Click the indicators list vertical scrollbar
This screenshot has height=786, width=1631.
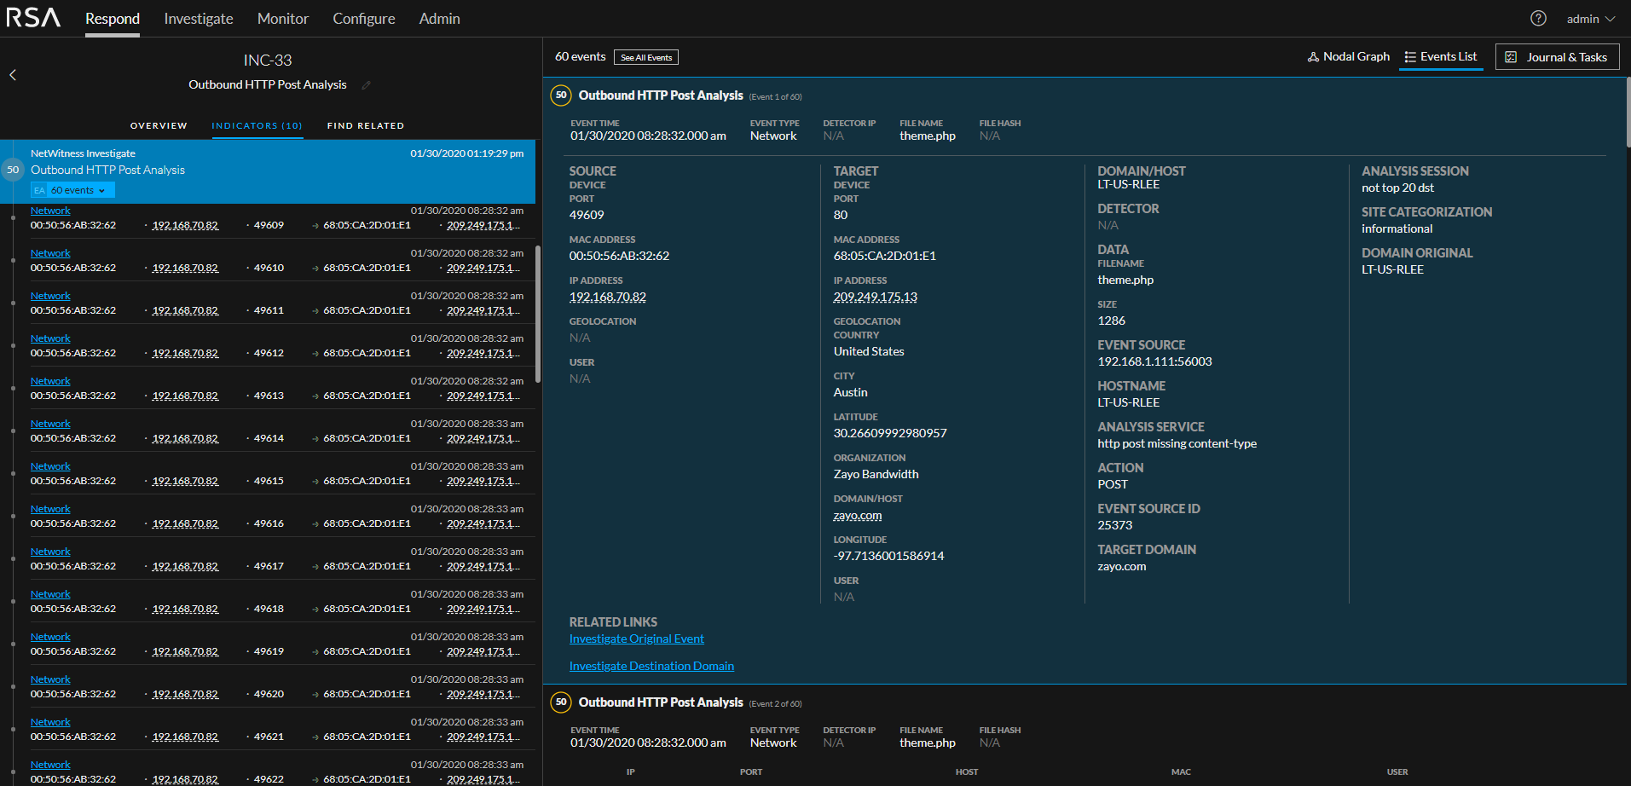coord(537,314)
